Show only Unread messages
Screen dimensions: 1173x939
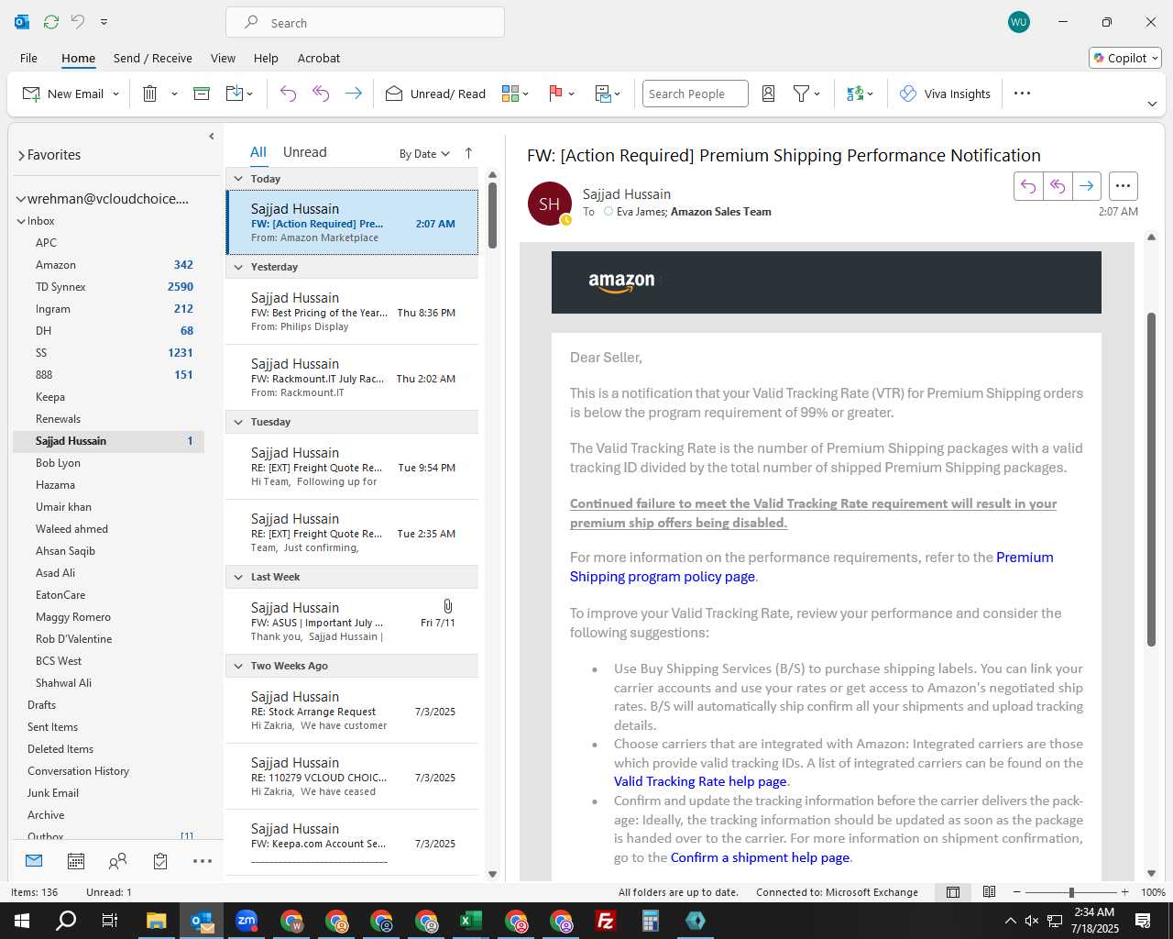click(304, 152)
